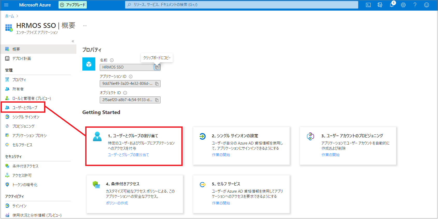Copy the object ID to clipboard
438x219 pixels.
(157, 100)
